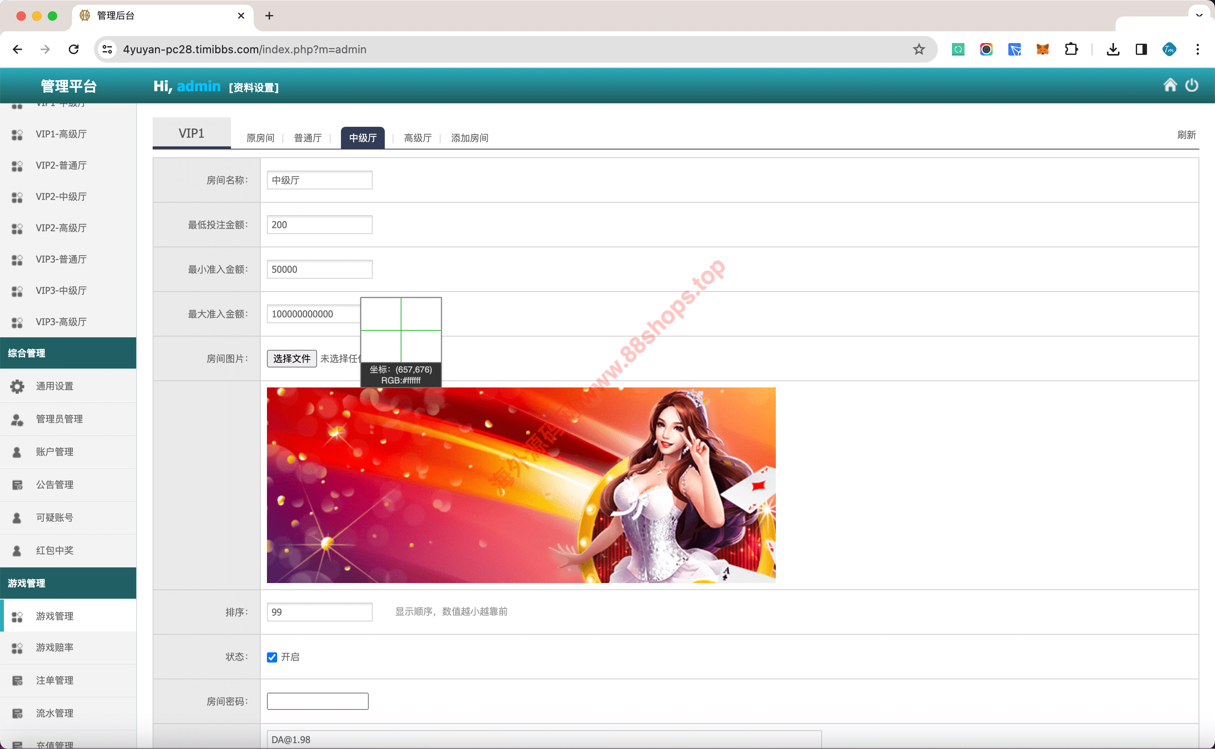This screenshot has height=749, width=1215.
Task: Click the room banner image thumbnail
Action: click(521, 485)
